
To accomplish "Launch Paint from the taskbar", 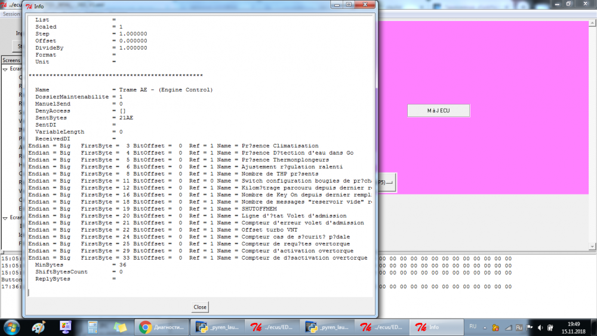I will point(38,327).
